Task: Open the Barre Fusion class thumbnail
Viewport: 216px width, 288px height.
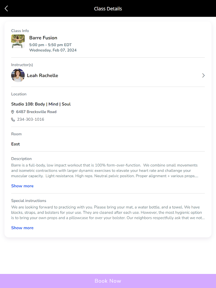Action: click(18, 41)
